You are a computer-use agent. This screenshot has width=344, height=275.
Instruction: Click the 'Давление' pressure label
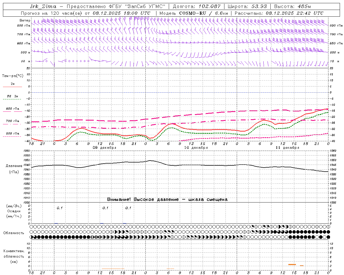14,166
